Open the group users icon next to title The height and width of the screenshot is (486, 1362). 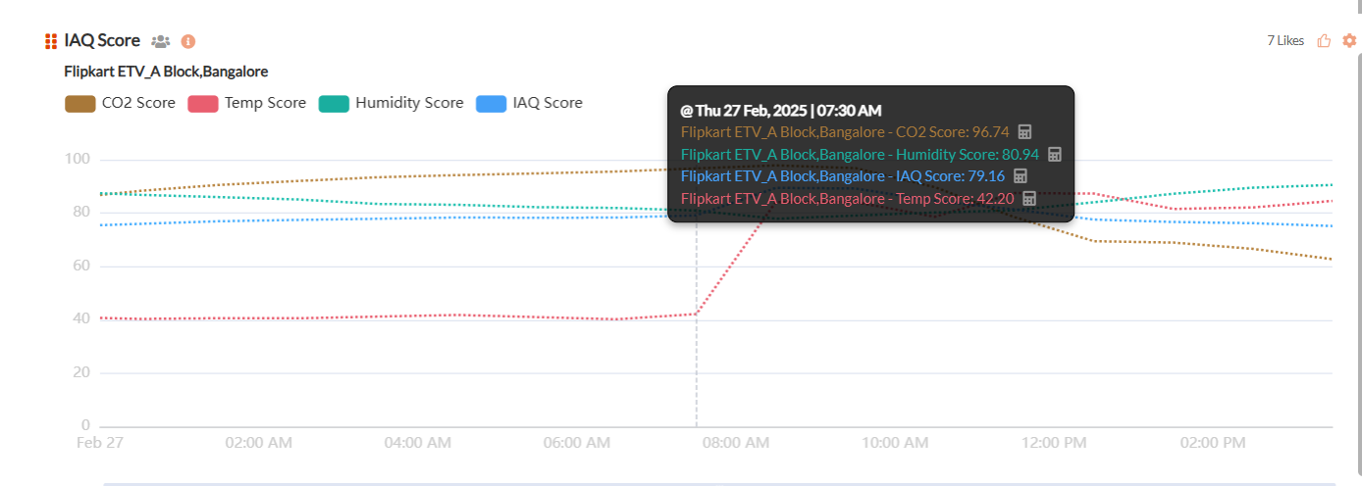[160, 41]
